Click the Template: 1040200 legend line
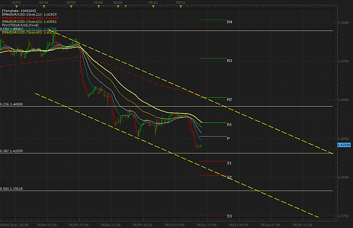This screenshot has width=353, height=228. point(19,11)
